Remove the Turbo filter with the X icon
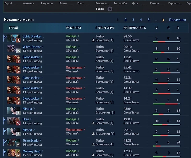The height and width of the screenshot is (158, 191). point(110,9)
